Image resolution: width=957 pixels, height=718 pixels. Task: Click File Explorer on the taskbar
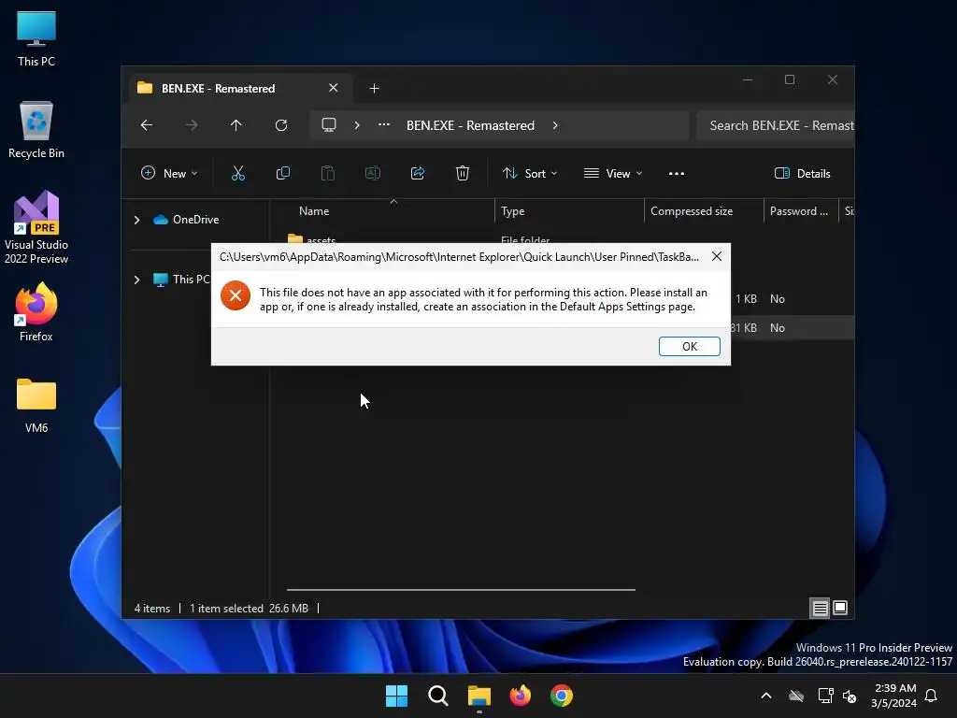click(x=479, y=696)
